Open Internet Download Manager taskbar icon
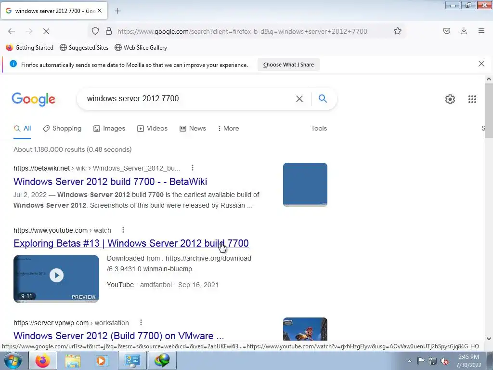This screenshot has width=493, height=370. coord(162,360)
